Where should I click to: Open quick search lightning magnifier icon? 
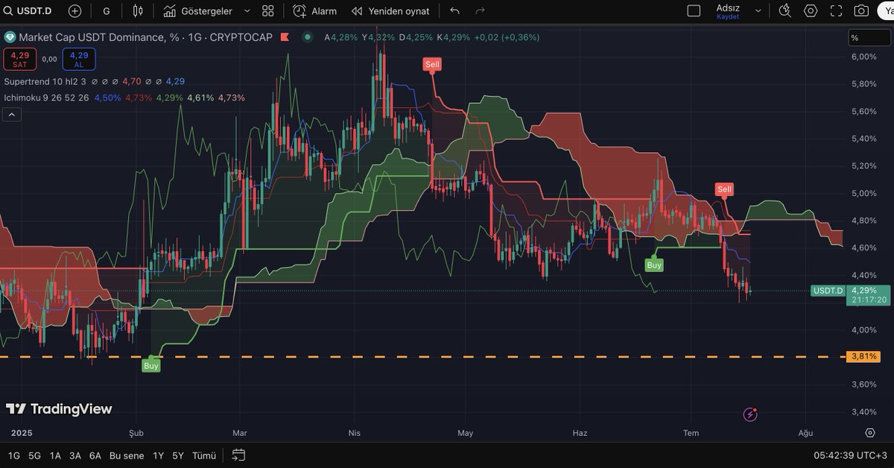(x=784, y=11)
